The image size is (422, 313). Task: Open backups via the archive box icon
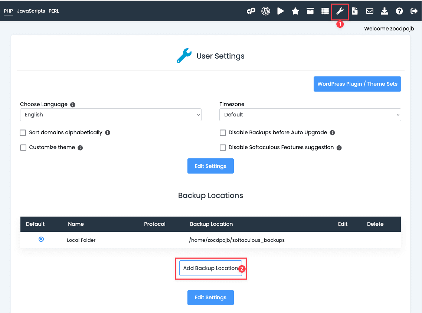click(310, 11)
